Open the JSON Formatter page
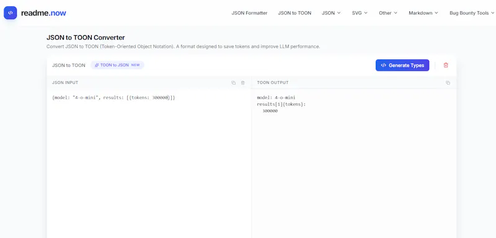This screenshot has height=238, width=496. [x=249, y=13]
